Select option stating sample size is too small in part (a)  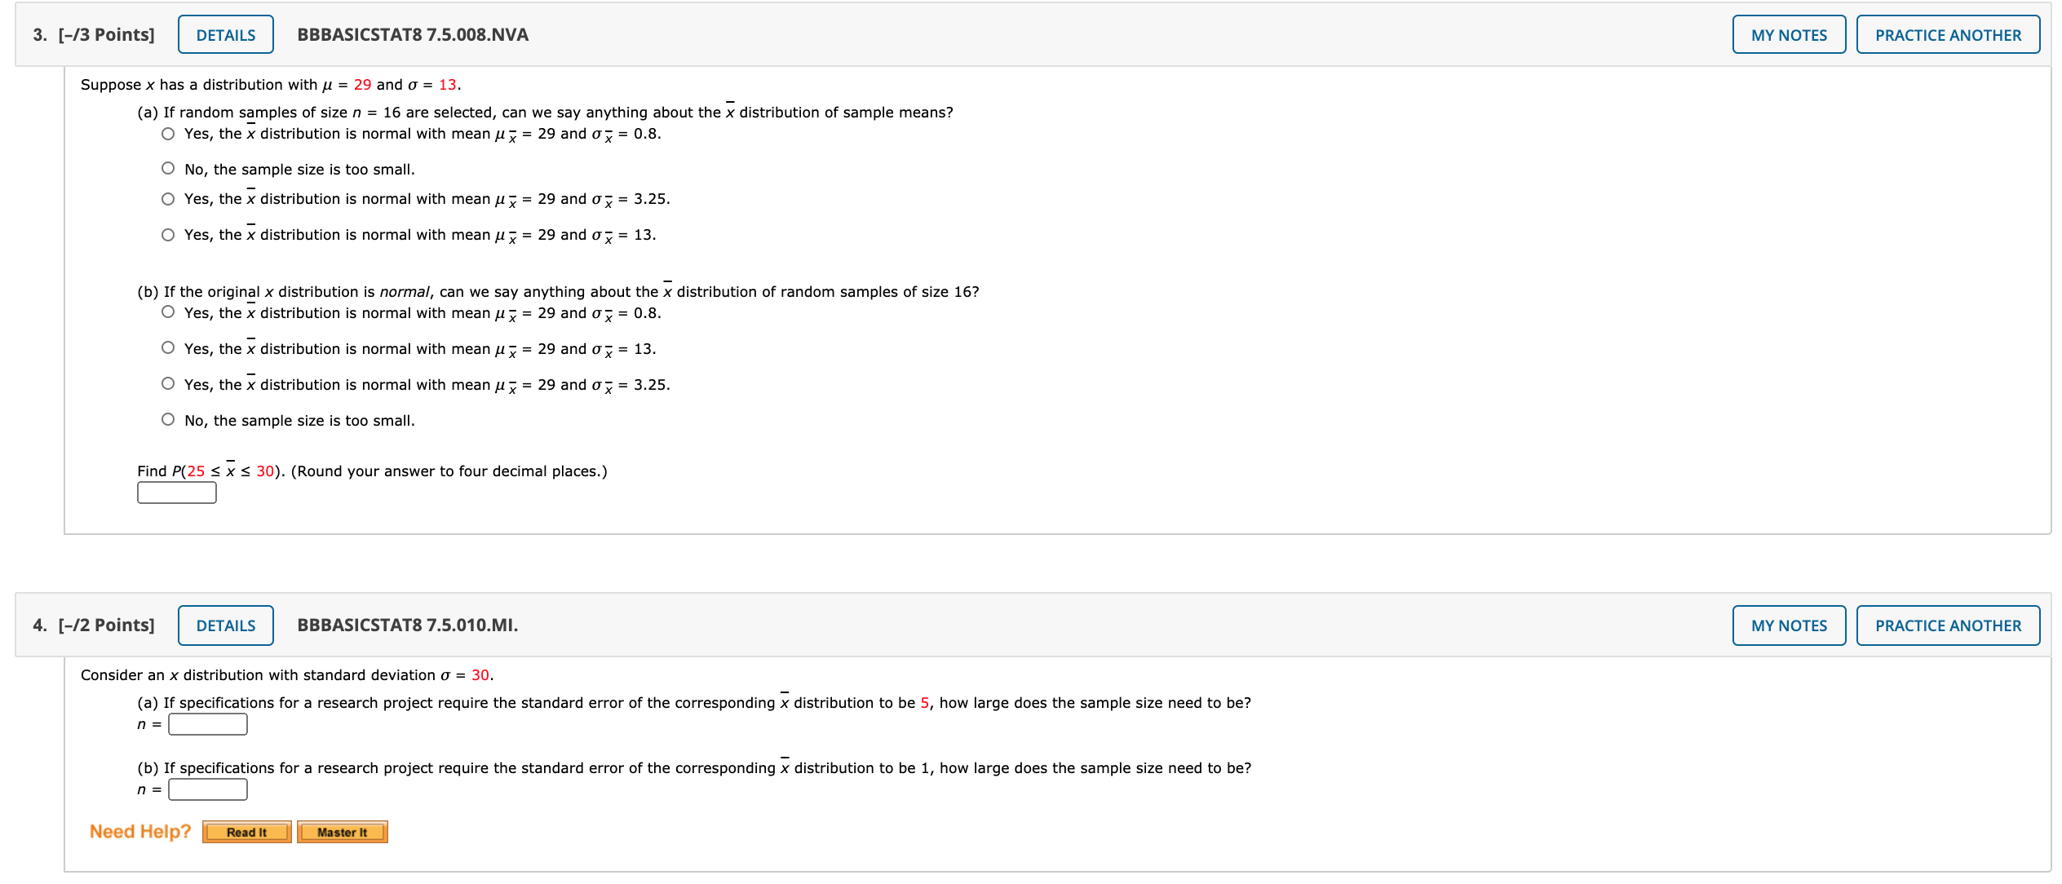tap(167, 167)
